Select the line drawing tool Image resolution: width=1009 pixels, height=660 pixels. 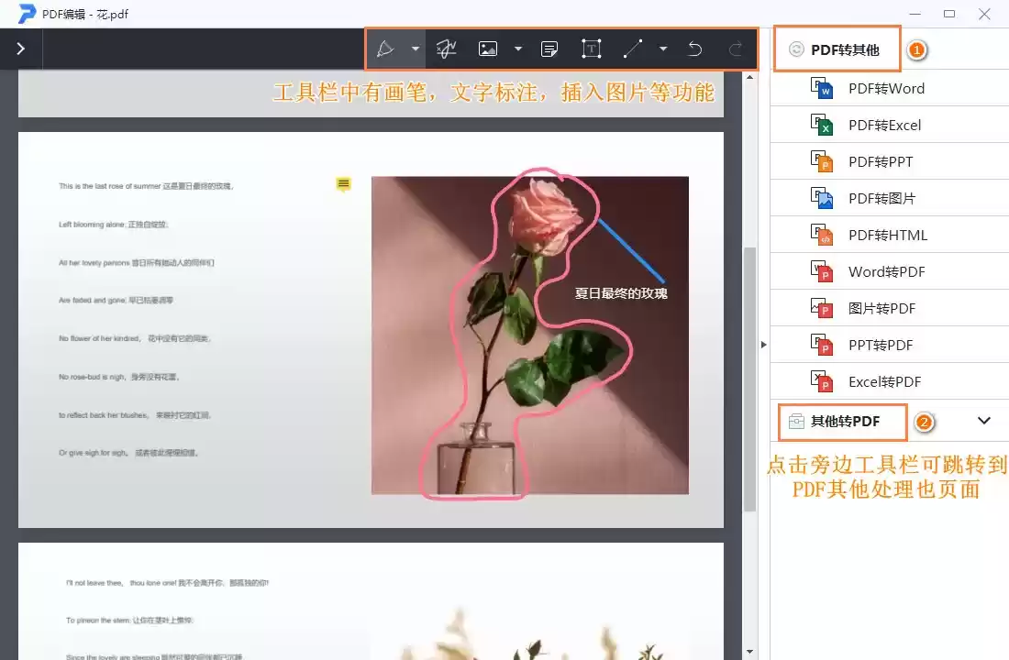[x=633, y=49]
